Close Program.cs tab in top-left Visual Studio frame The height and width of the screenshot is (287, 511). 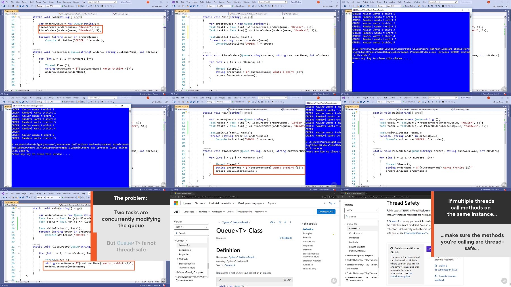coord(17,11)
